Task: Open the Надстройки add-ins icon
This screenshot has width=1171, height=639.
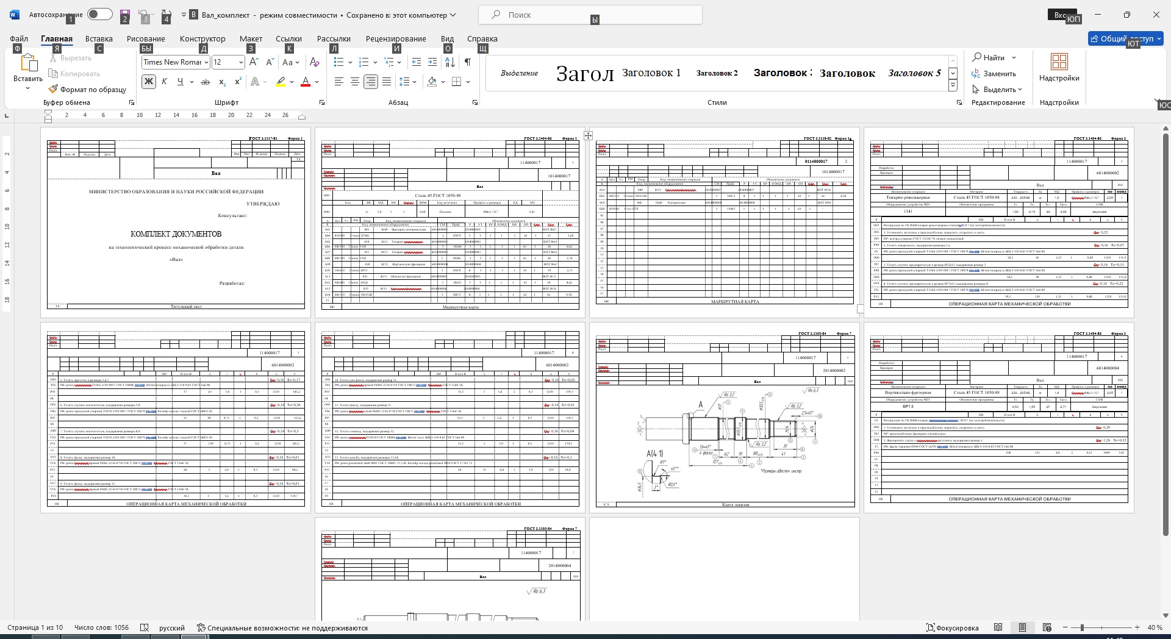Action: 1059,62
